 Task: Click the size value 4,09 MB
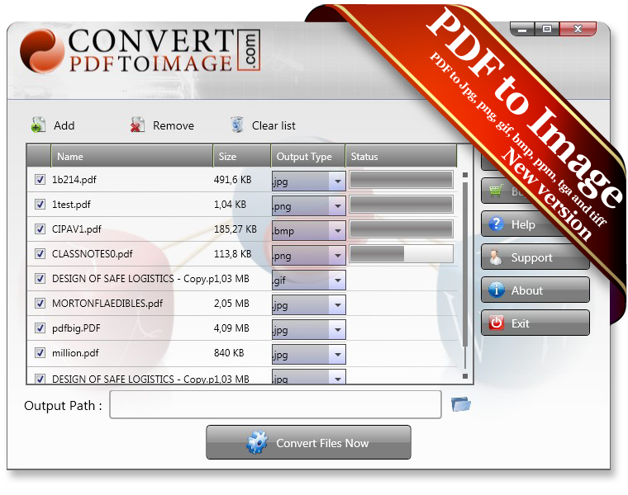(231, 328)
